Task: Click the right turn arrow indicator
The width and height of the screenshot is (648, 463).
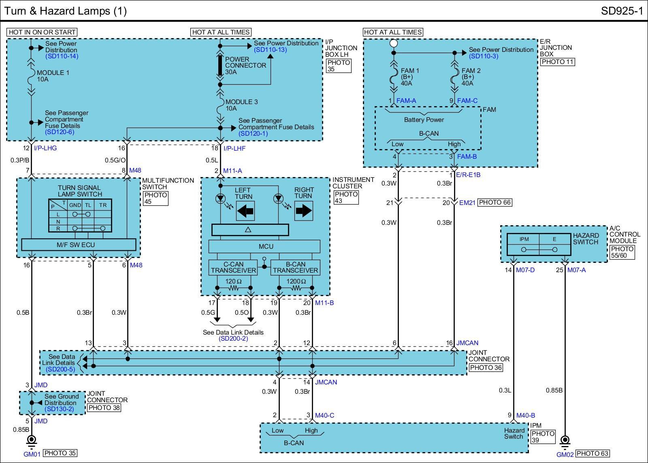Action: (x=303, y=211)
